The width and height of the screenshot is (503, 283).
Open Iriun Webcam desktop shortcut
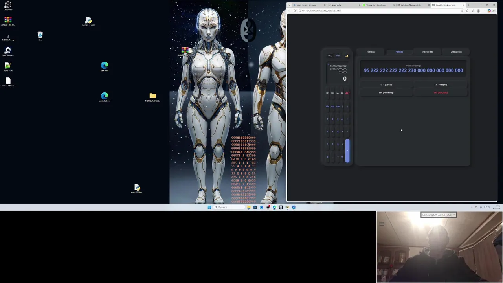(x=8, y=51)
